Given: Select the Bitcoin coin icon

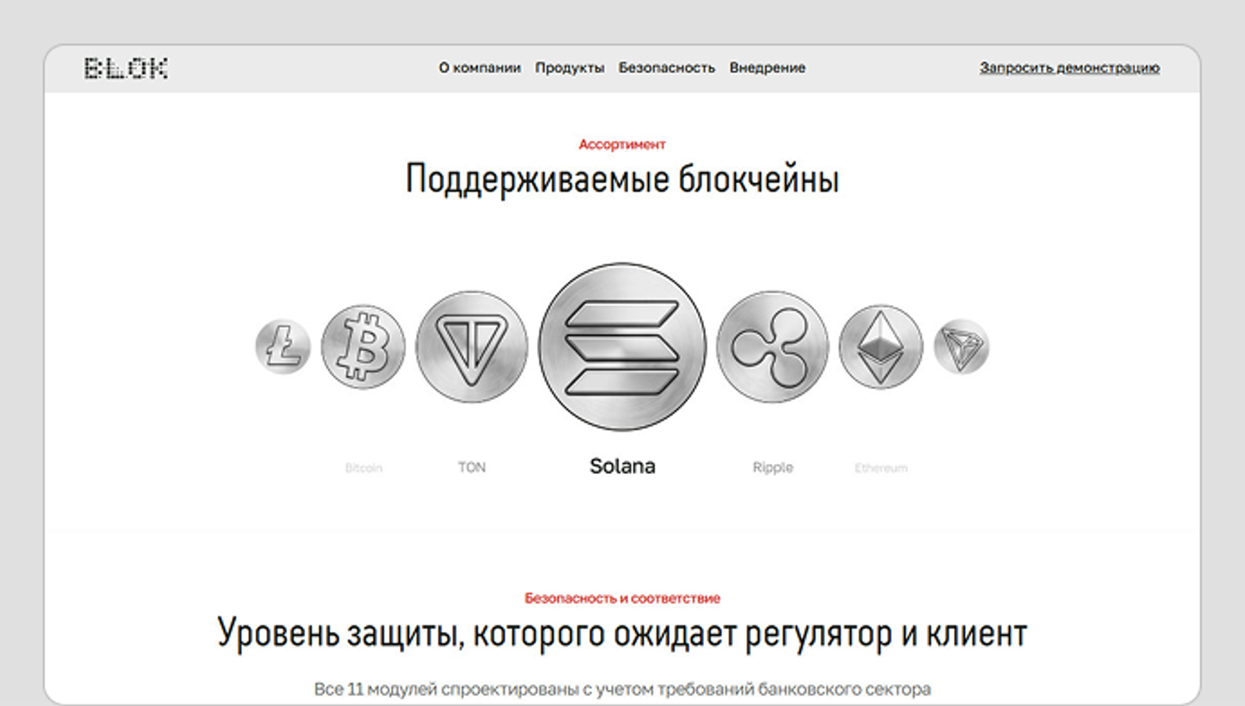Looking at the screenshot, I should [x=363, y=346].
